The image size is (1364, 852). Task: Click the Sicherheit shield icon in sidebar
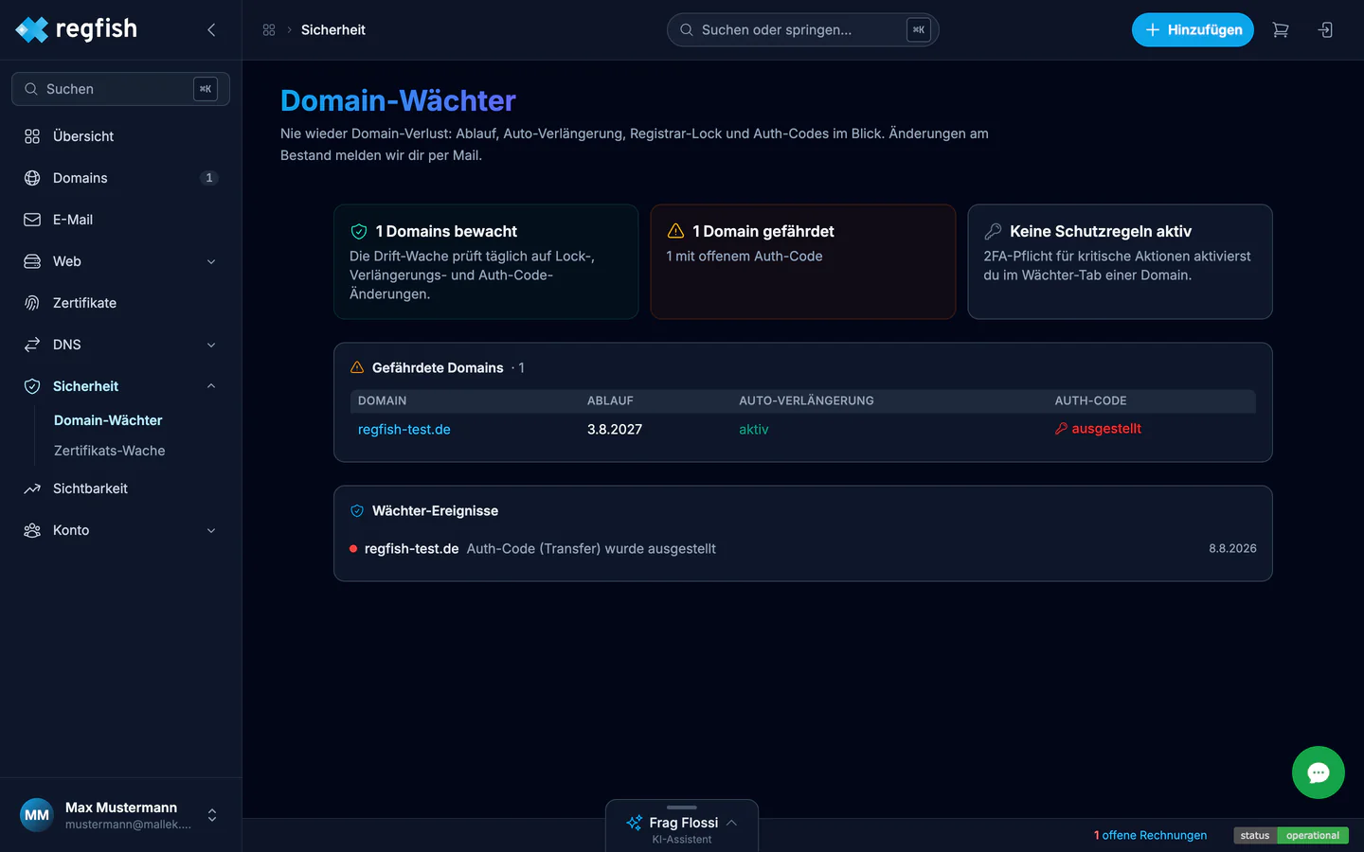(32, 386)
